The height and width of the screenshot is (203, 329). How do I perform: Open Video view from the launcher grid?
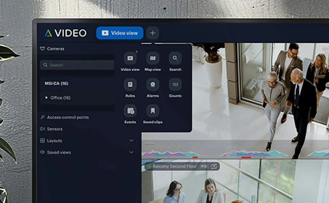coord(130,58)
